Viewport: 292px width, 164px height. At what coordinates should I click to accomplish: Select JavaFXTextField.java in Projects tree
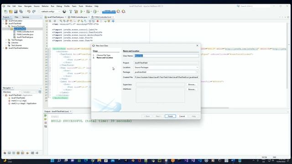click(25, 37)
